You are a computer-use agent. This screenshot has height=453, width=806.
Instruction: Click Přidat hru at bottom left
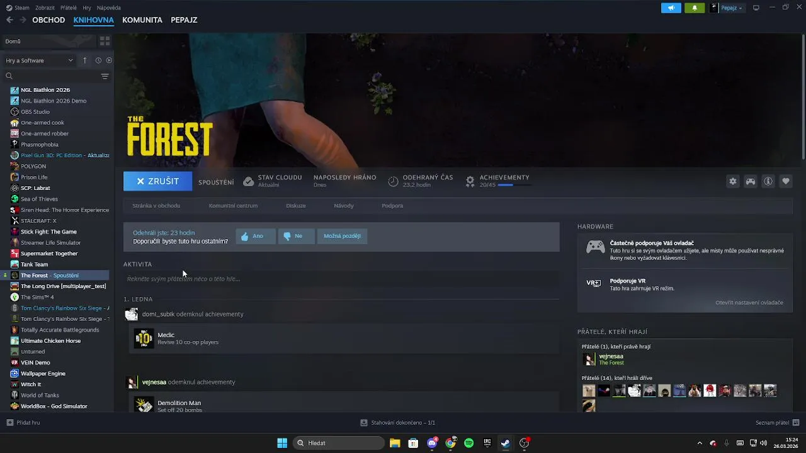[x=23, y=423]
